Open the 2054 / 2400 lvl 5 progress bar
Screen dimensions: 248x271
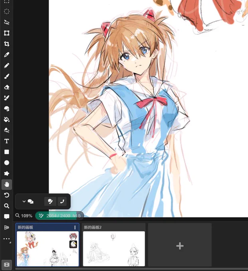[60, 216]
